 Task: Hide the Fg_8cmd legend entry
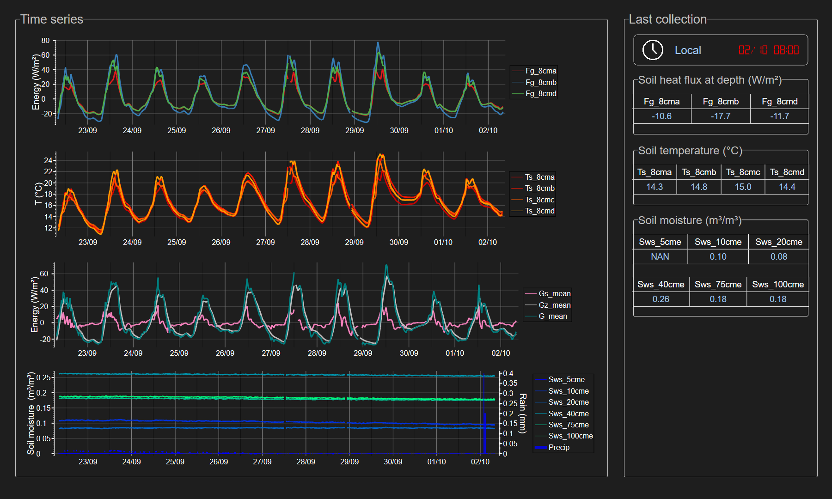540,94
